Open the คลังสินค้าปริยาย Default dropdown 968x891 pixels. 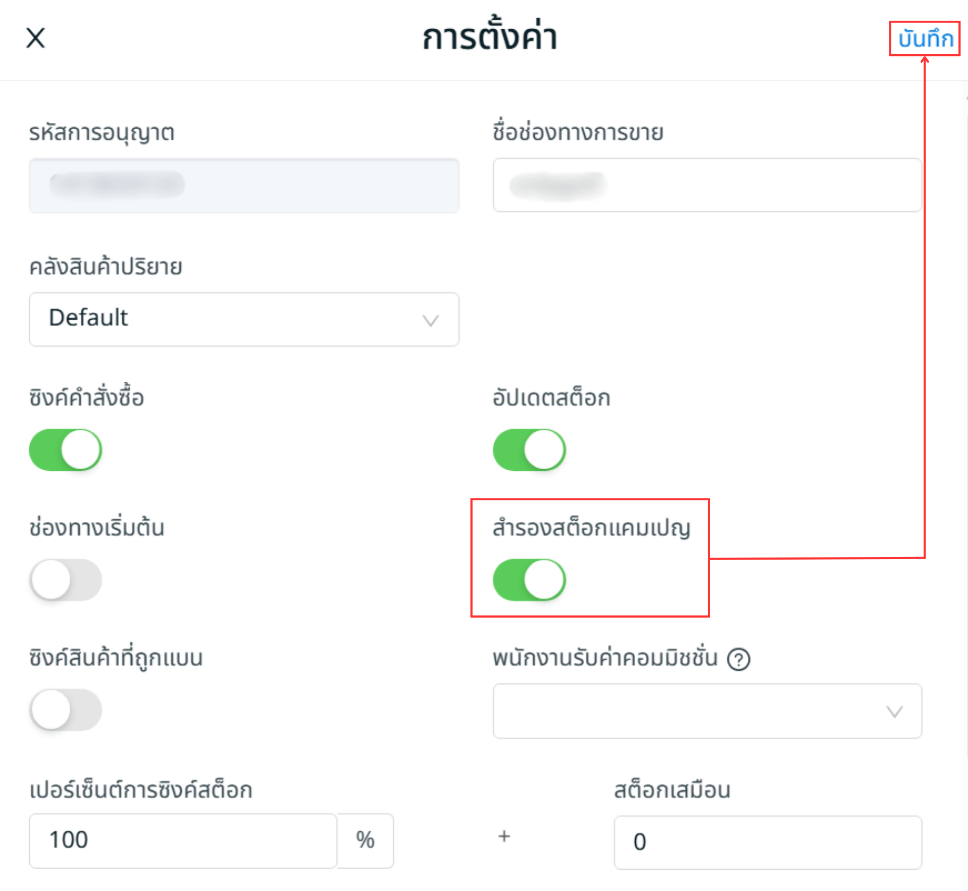pos(243,319)
